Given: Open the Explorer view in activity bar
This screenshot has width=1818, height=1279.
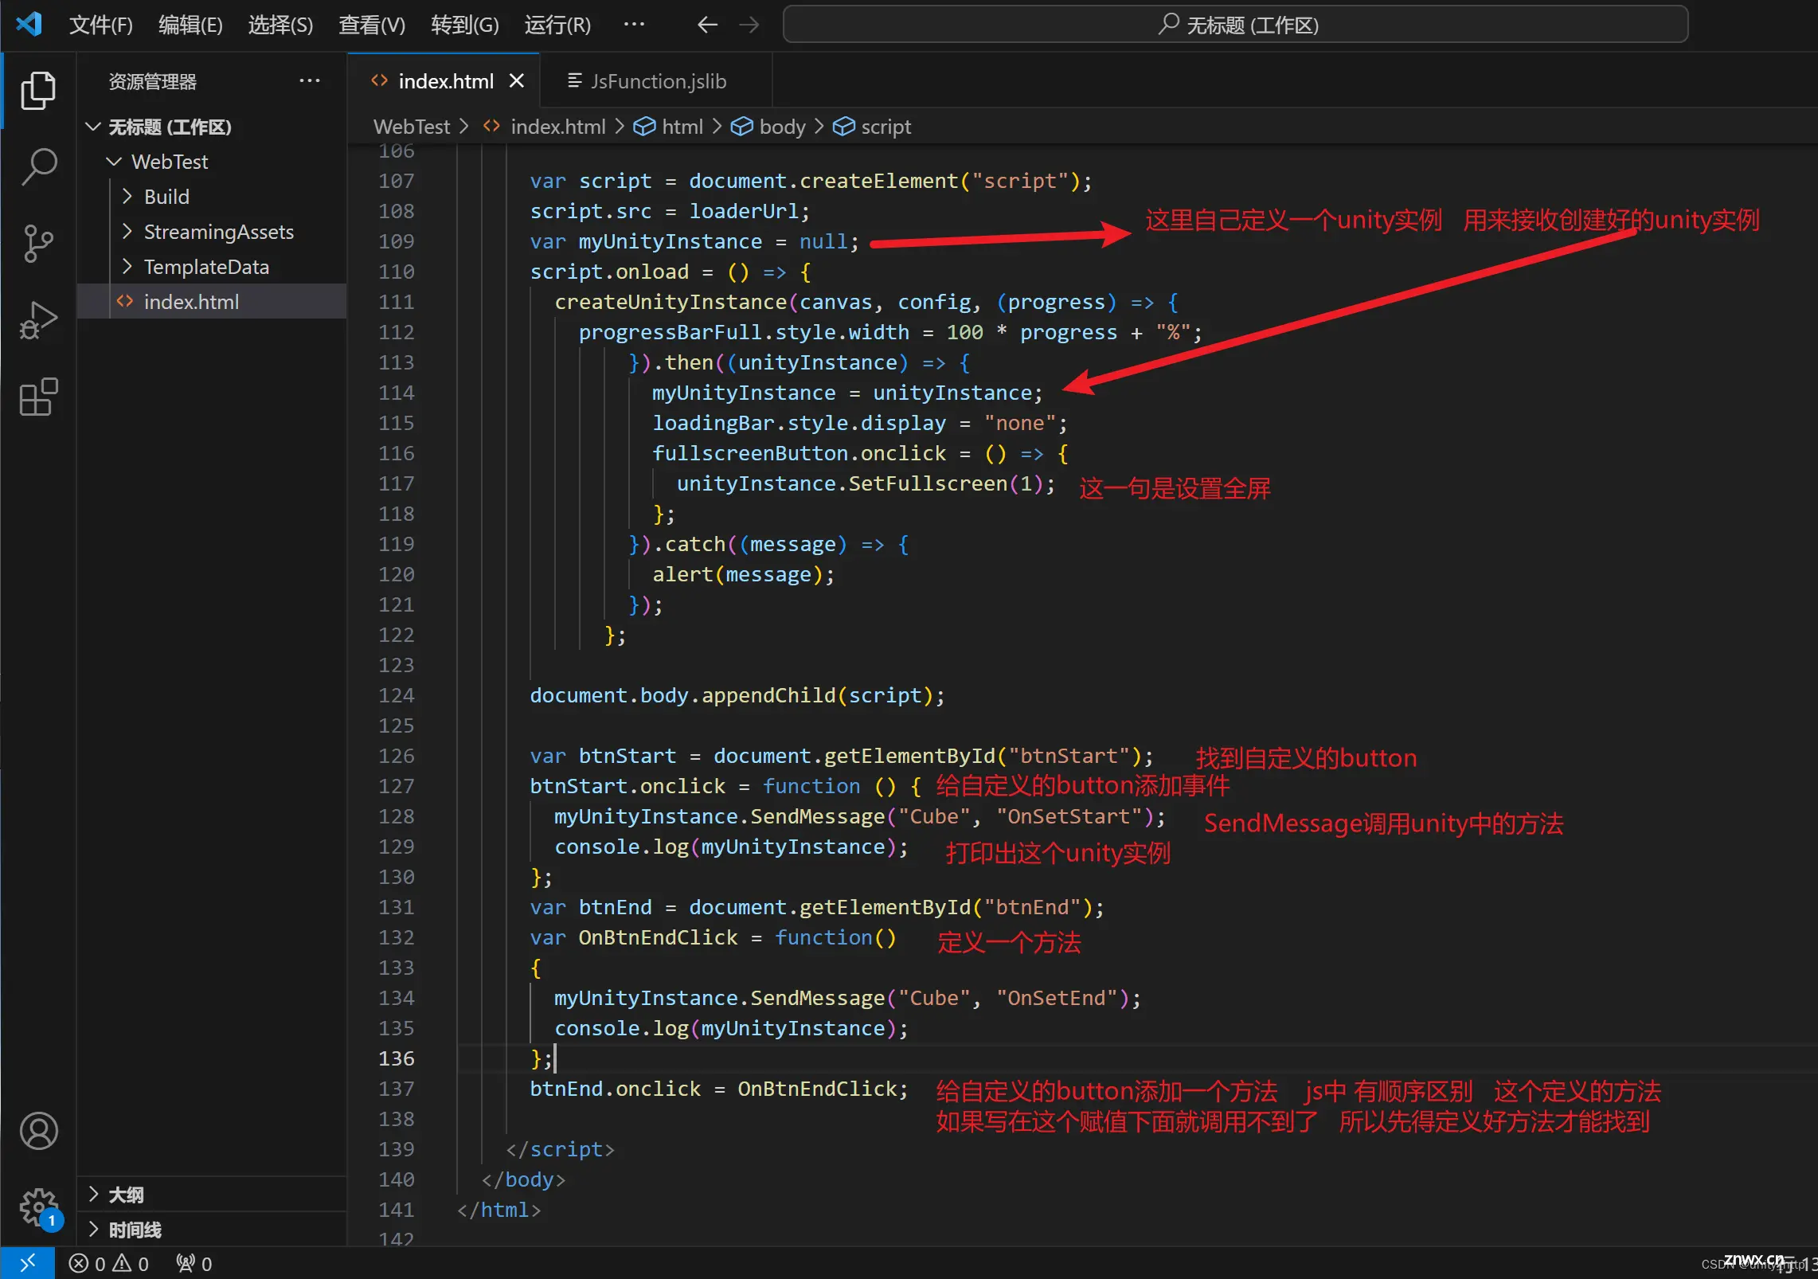Looking at the screenshot, I should coord(37,91).
